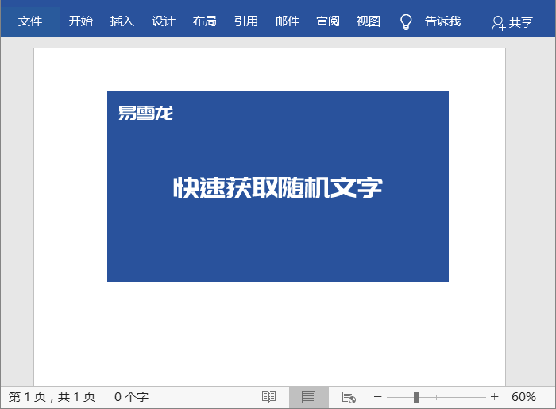Click the zoom out minus button
Viewport: 556px width, 409px height.
[378, 396]
